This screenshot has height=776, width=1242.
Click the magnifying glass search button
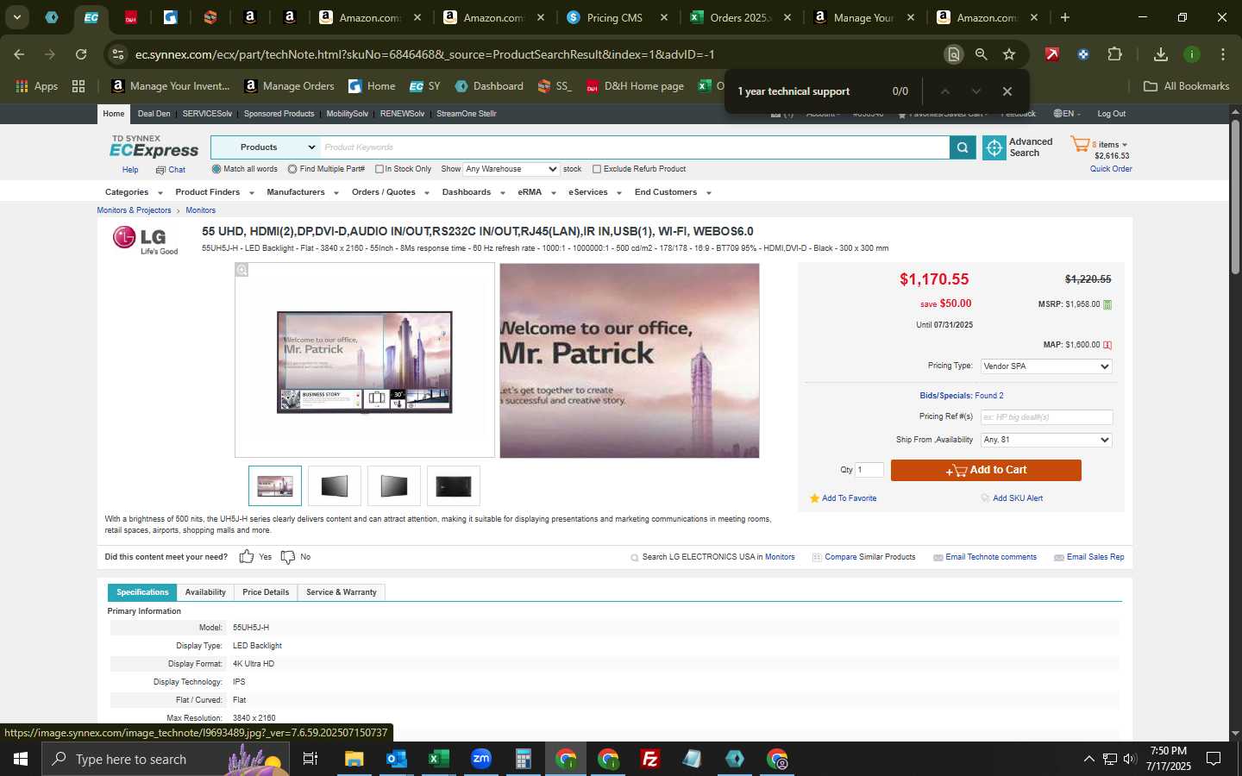(x=962, y=147)
